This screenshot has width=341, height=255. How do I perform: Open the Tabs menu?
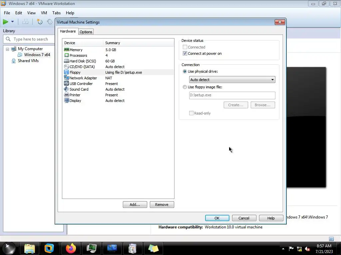pos(56,13)
